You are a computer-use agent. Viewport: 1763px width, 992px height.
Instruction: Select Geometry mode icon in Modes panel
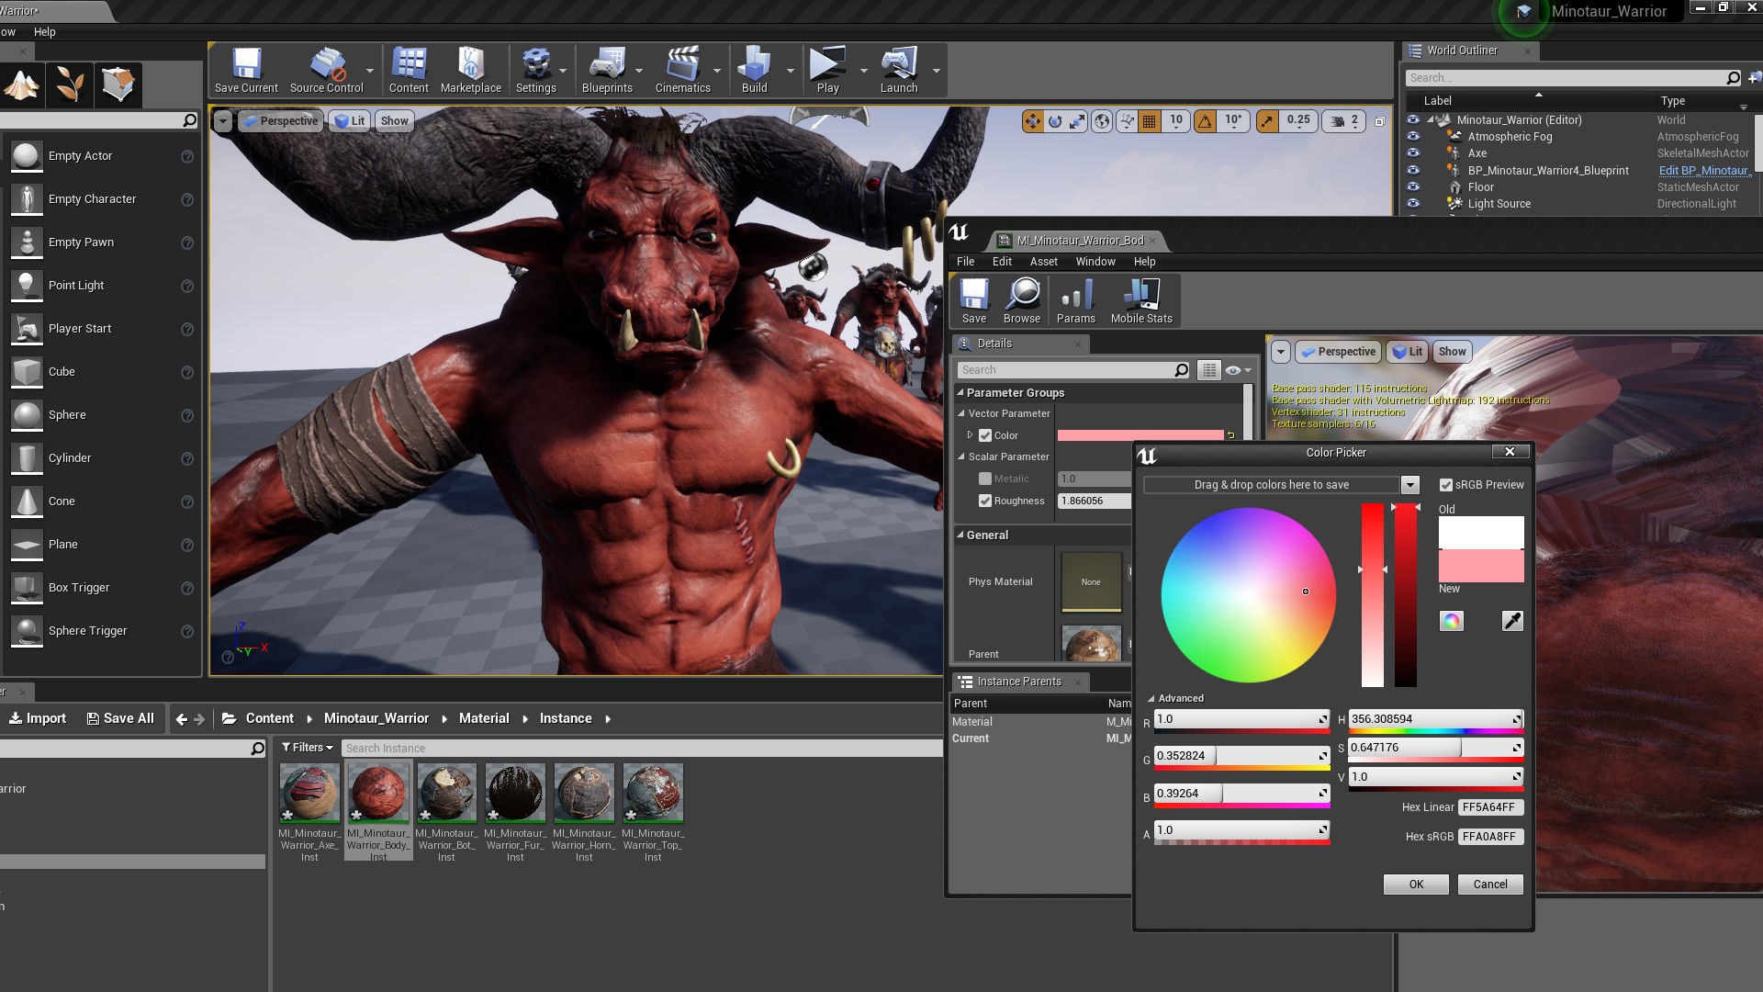tap(118, 85)
